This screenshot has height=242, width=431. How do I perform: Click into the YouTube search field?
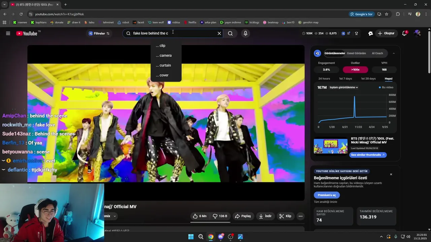(x=173, y=33)
